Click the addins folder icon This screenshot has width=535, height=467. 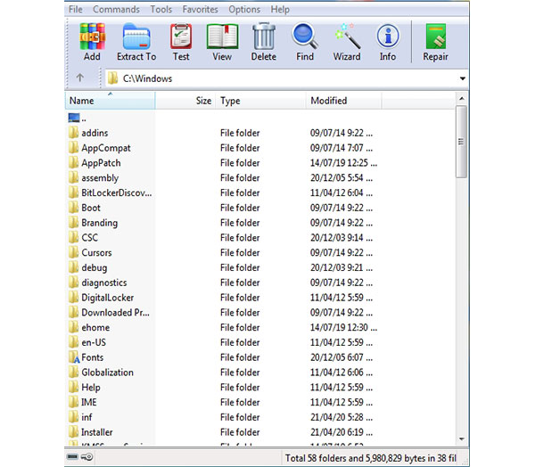(x=73, y=133)
